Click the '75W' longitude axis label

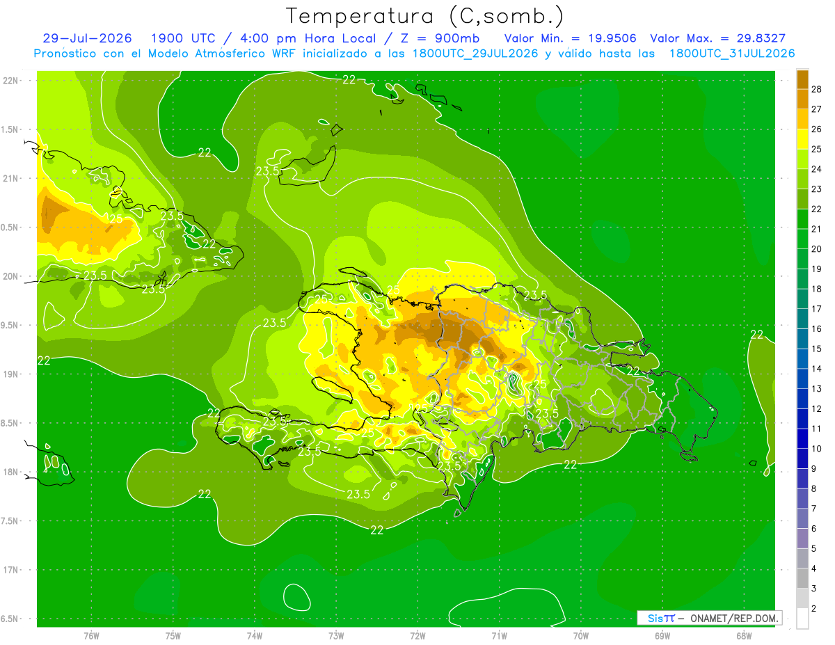coord(173,635)
